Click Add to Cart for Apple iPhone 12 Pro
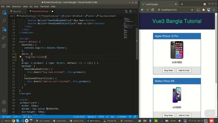 click(184, 70)
